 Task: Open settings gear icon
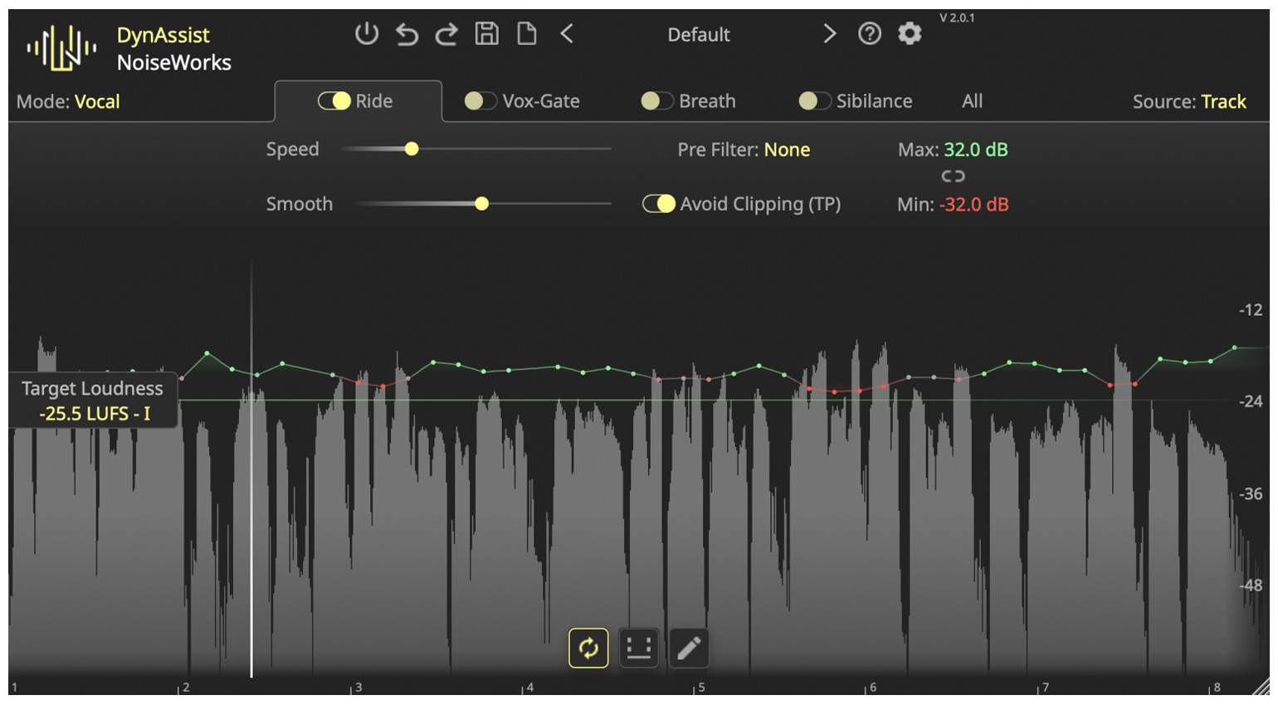point(910,34)
